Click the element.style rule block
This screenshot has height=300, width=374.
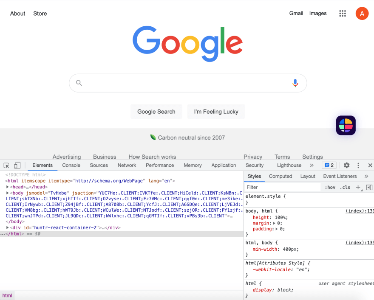pos(309,199)
